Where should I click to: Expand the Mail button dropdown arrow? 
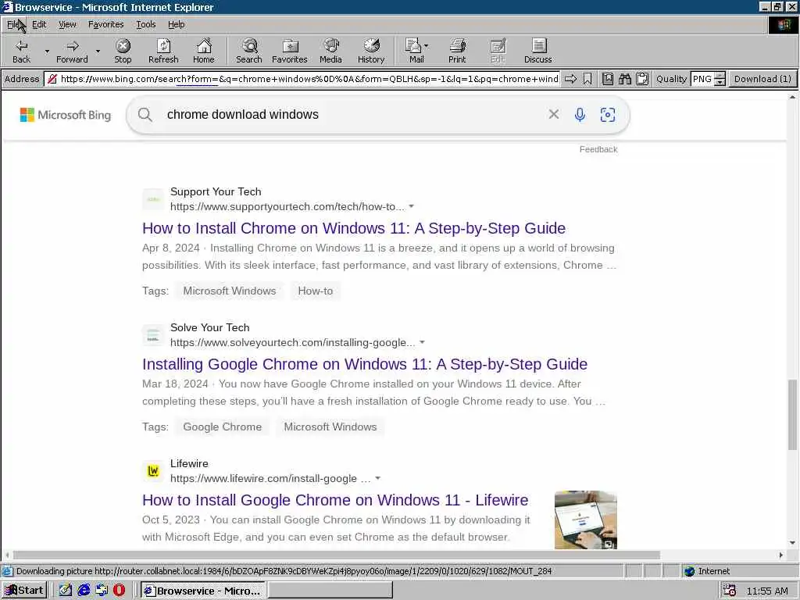coord(427,46)
